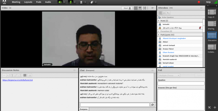Open the Audio menu
The height and width of the screenshot is (111, 218).
[x=48, y=2]
